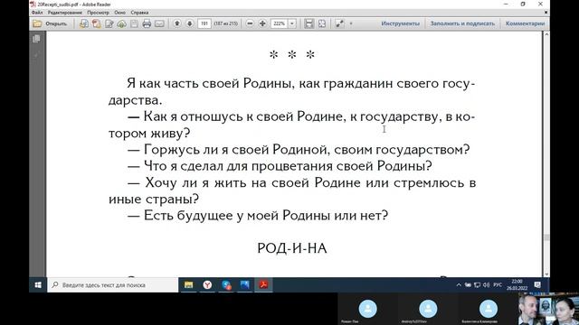
Task: Toggle scrolling fit-width page mode icon
Action: tap(309, 23)
